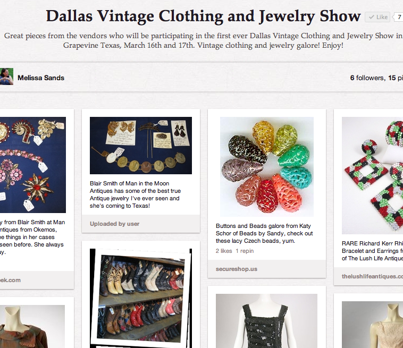Open the brooches and bracelet pin image

[33, 165]
